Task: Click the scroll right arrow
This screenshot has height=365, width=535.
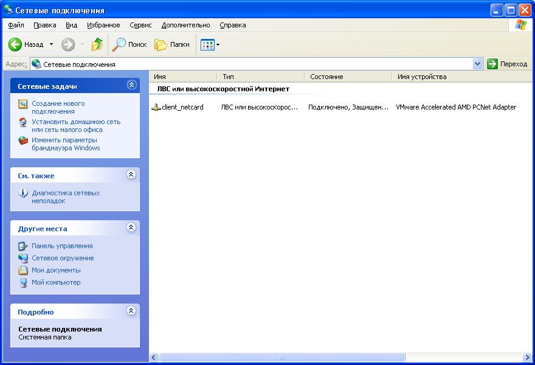Action: (x=527, y=358)
